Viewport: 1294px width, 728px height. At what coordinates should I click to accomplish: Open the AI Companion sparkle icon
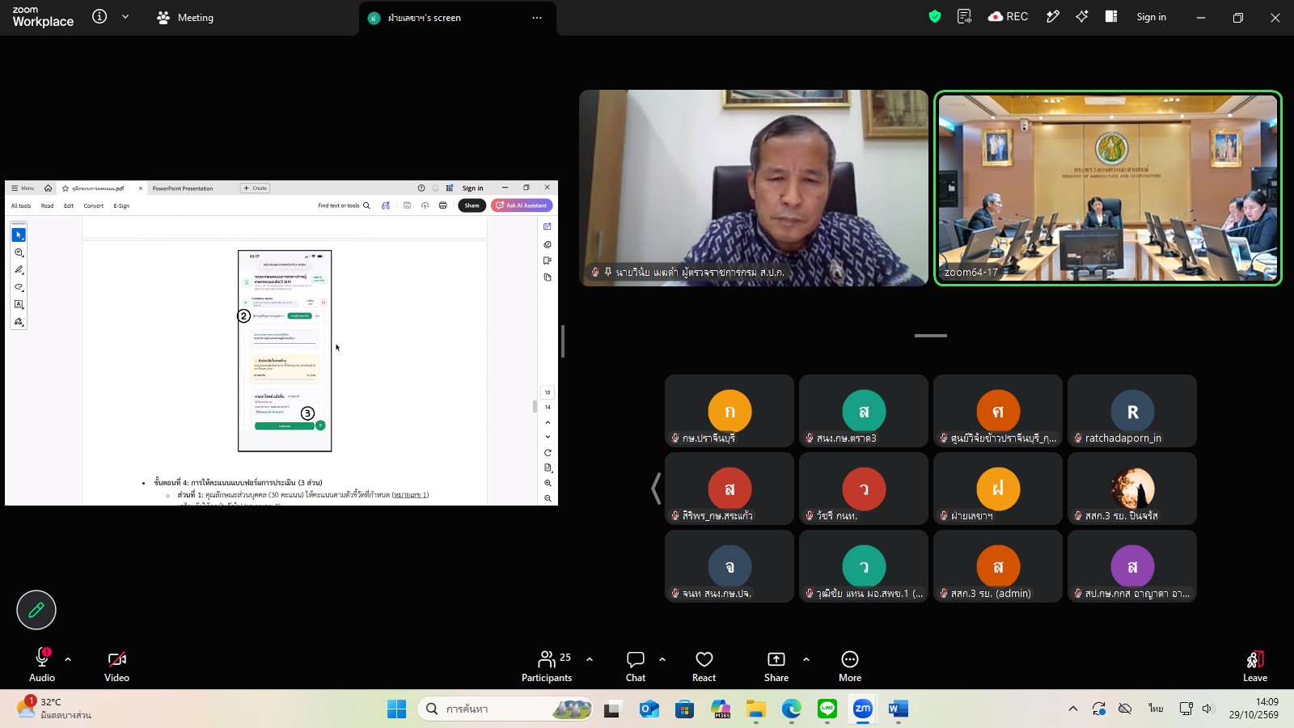click(1082, 16)
